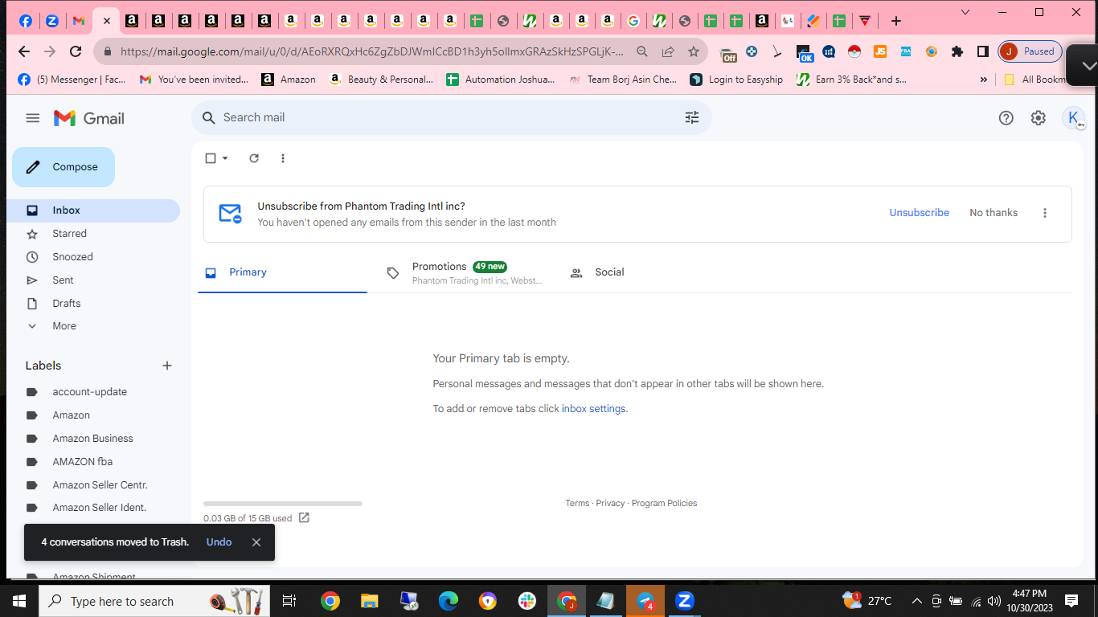Open the Chrome Extensions puzzle icon

[x=957, y=51]
